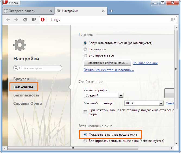The image size is (181, 153).
Task: Go forward with the forward arrow
Action: (x=16, y=20)
